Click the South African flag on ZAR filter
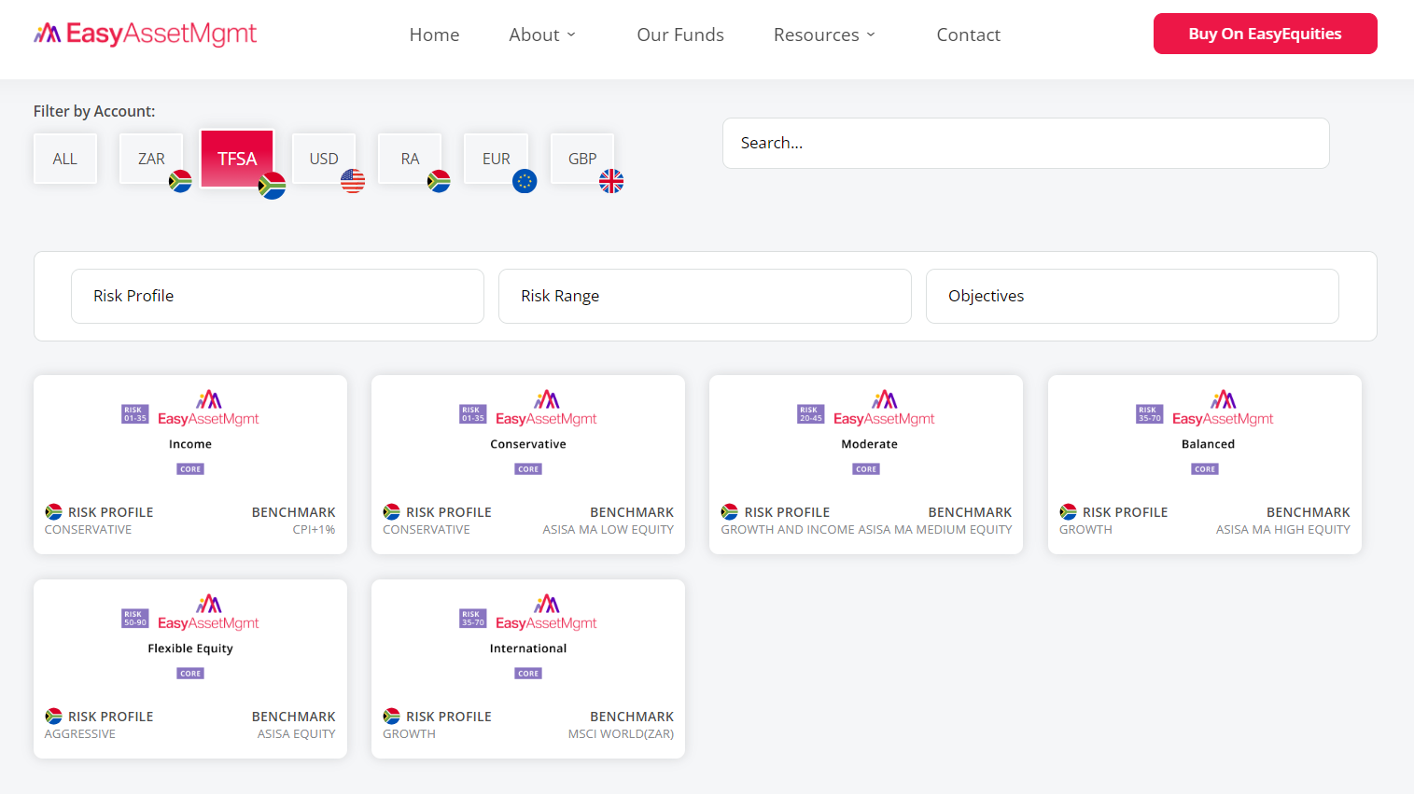 coord(180,181)
